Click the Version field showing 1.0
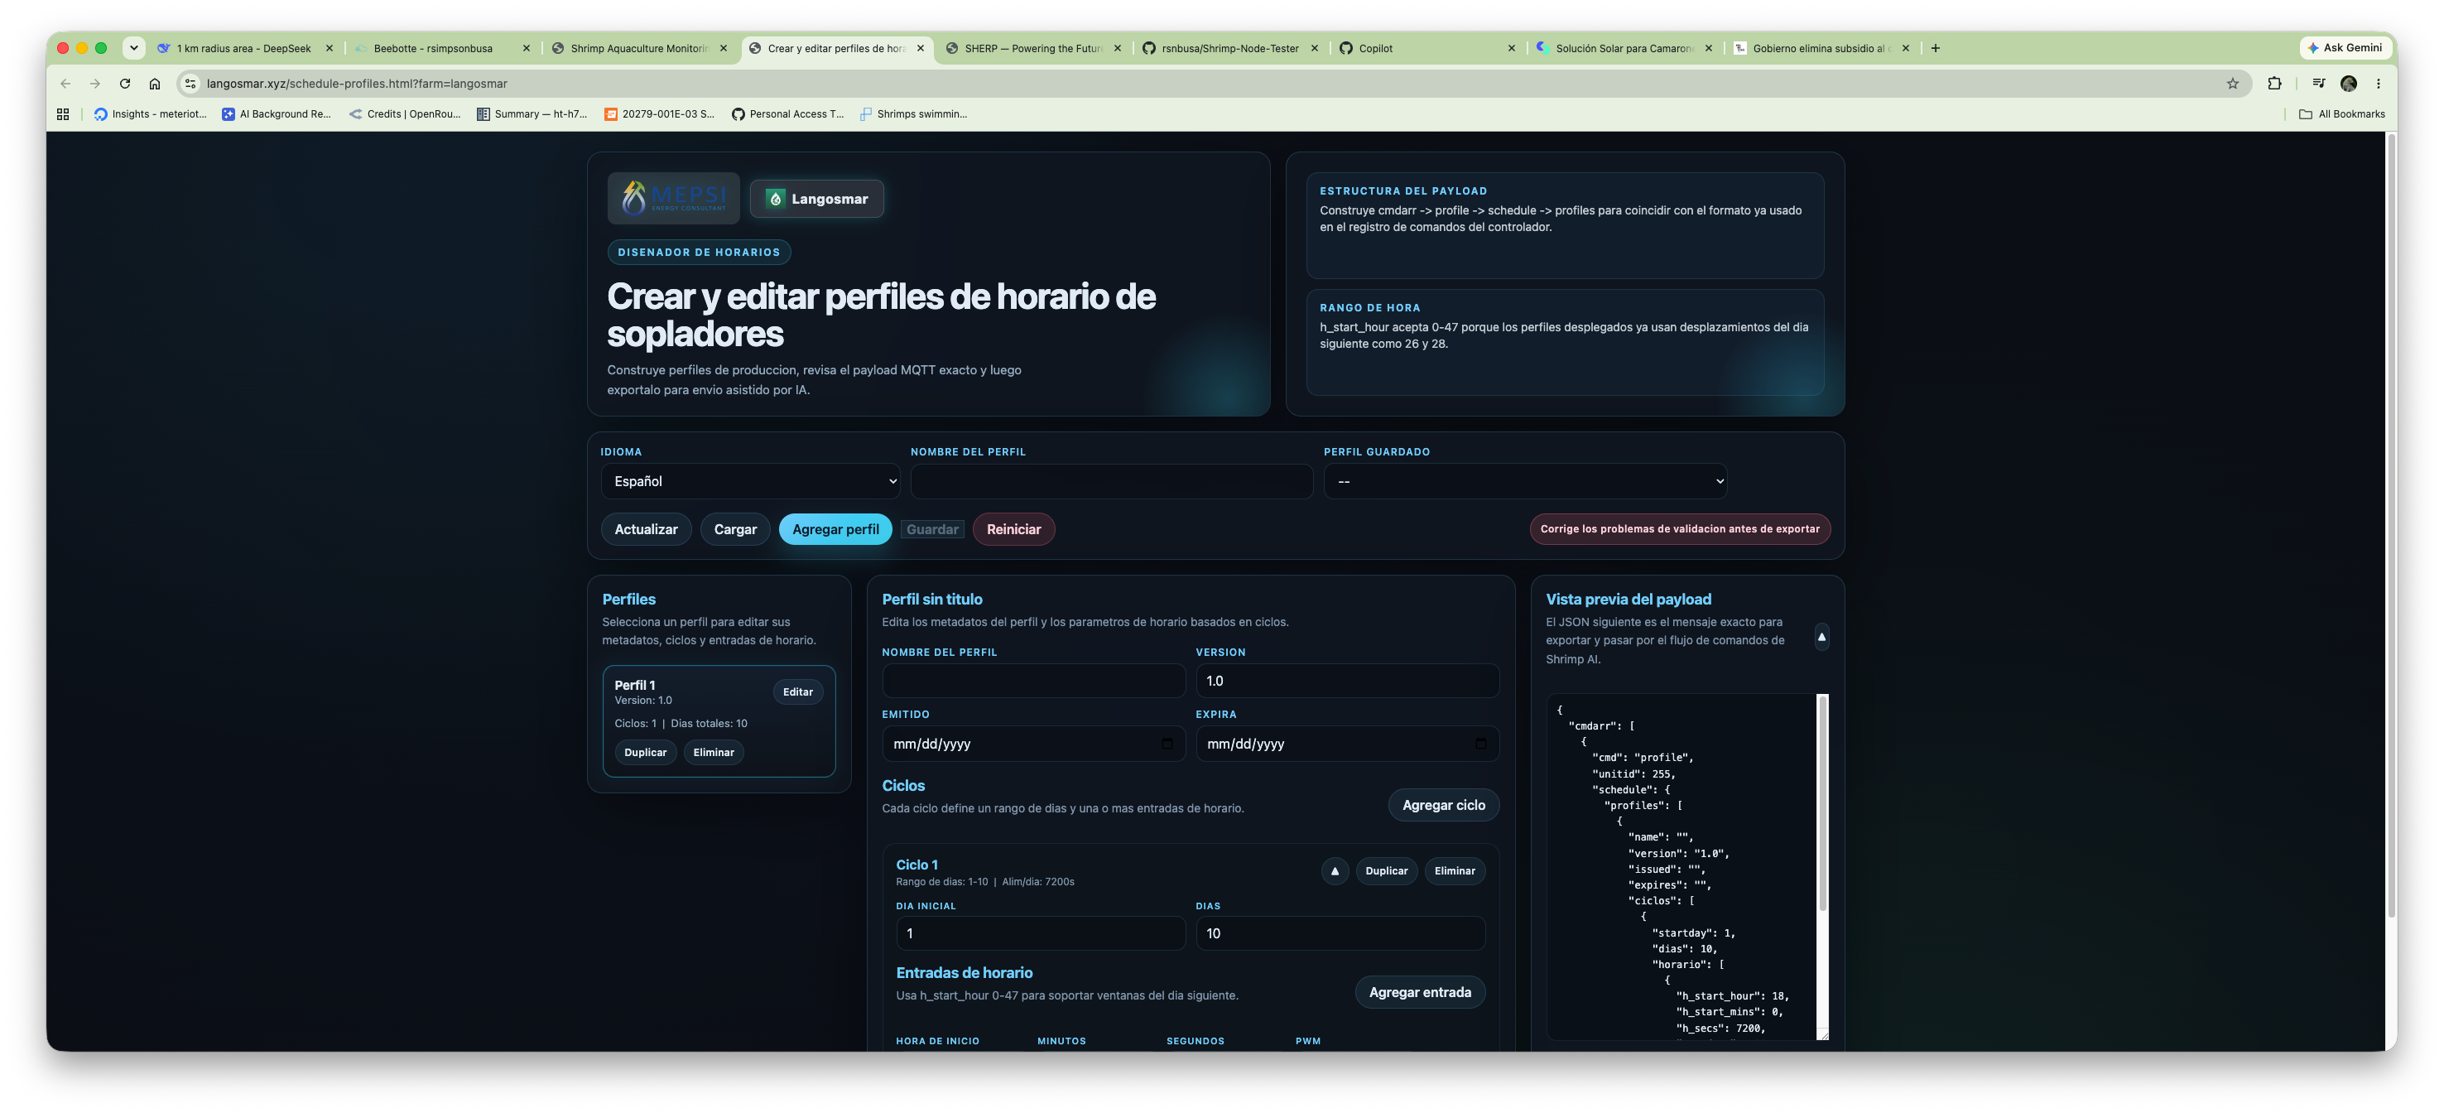2444x1113 pixels. point(1347,682)
